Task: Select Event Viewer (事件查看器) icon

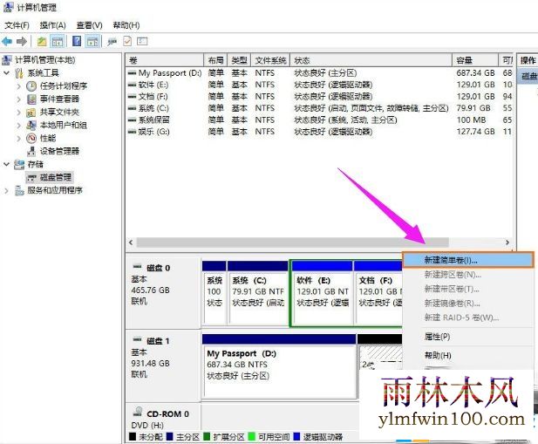Action: tap(31, 99)
